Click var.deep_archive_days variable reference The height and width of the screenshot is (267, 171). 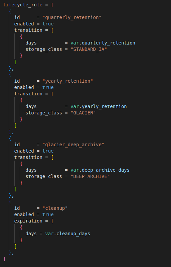pos(100,170)
